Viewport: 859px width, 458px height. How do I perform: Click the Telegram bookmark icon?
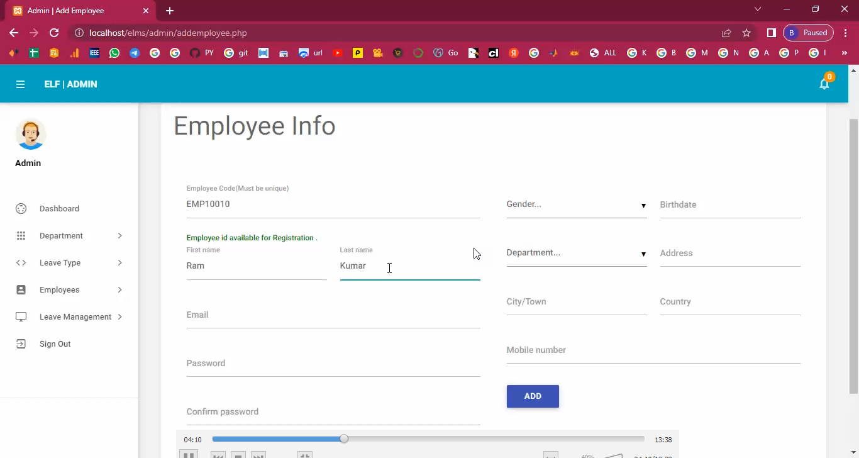pyautogui.click(x=135, y=53)
